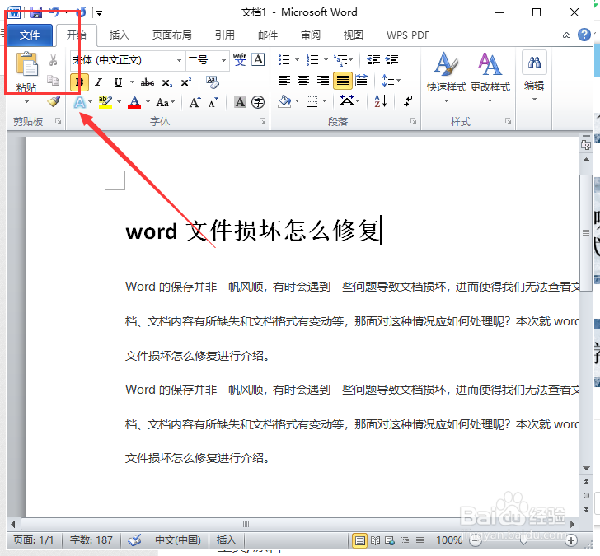Image resolution: width=600 pixels, height=556 pixels.
Task: Open the 文件 File tab
Action: tap(30, 35)
